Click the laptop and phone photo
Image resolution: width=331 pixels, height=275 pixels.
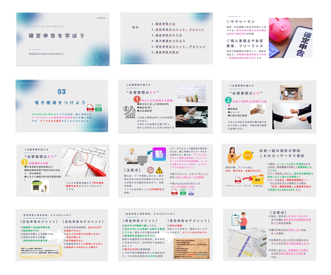coord(291,92)
